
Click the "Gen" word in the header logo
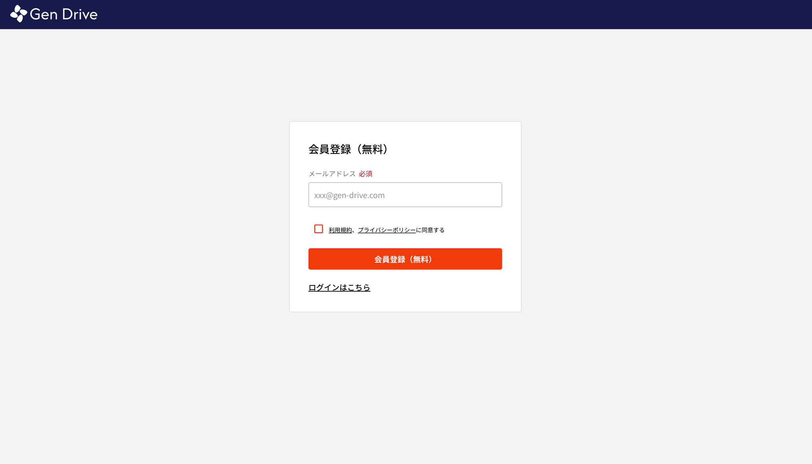click(x=44, y=14)
